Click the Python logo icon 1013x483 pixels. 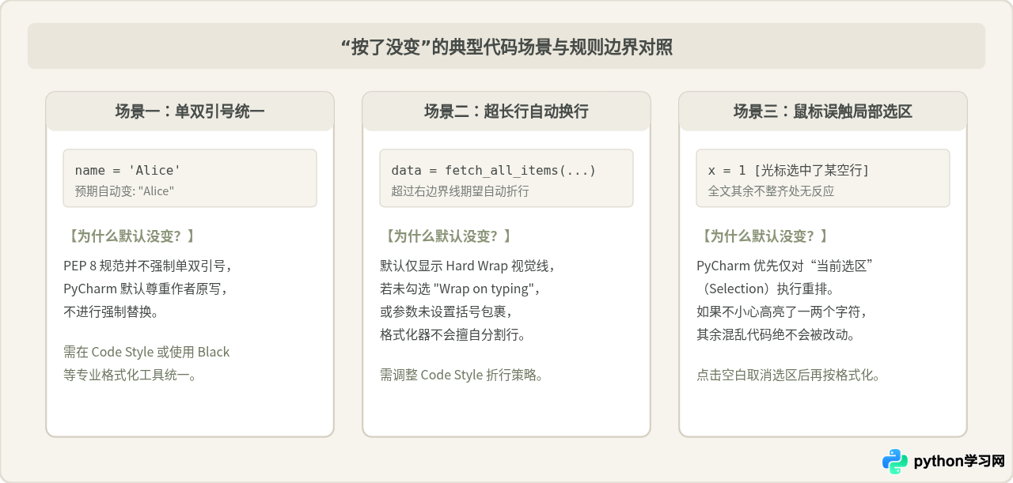point(895,462)
